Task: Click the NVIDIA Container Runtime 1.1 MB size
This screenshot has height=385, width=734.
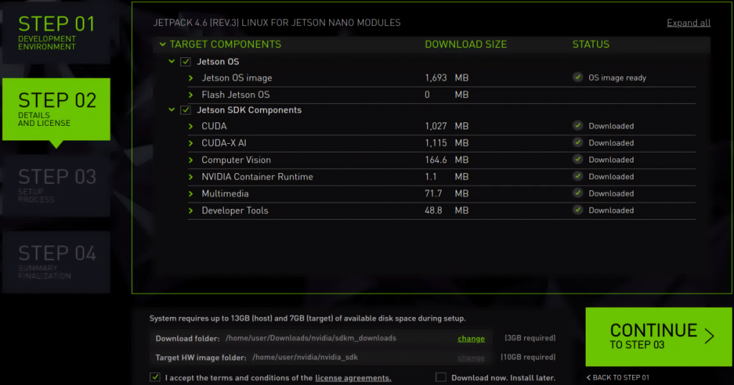Action: (447, 177)
